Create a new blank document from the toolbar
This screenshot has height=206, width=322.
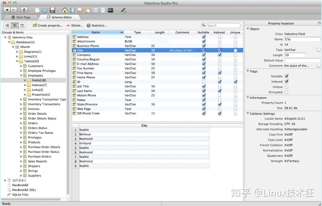[x=37, y=10]
